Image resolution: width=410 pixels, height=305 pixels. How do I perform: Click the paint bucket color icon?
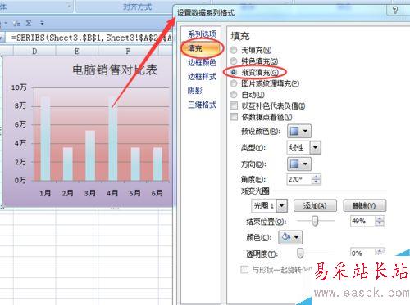[x=286, y=237]
